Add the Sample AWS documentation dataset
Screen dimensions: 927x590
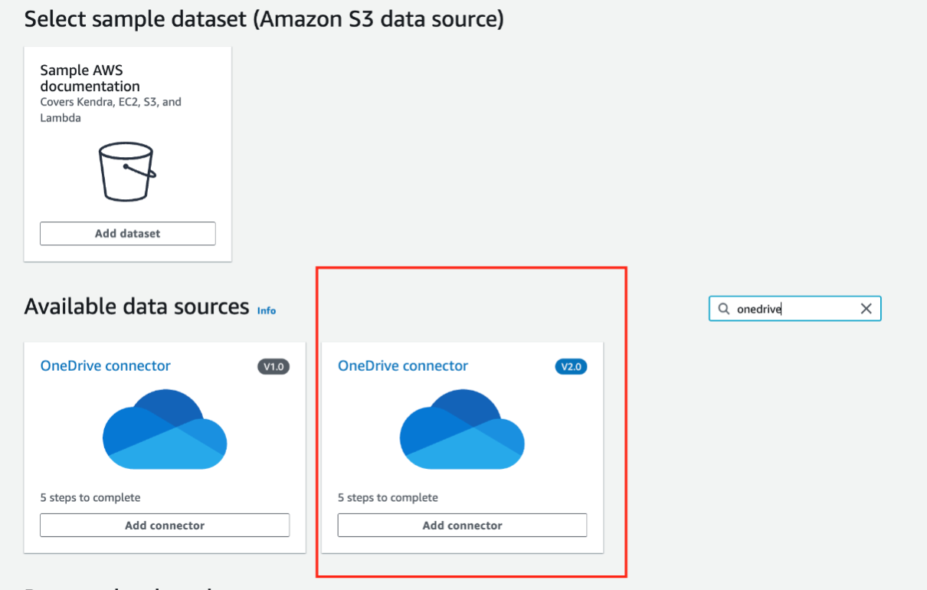pyautogui.click(x=127, y=234)
